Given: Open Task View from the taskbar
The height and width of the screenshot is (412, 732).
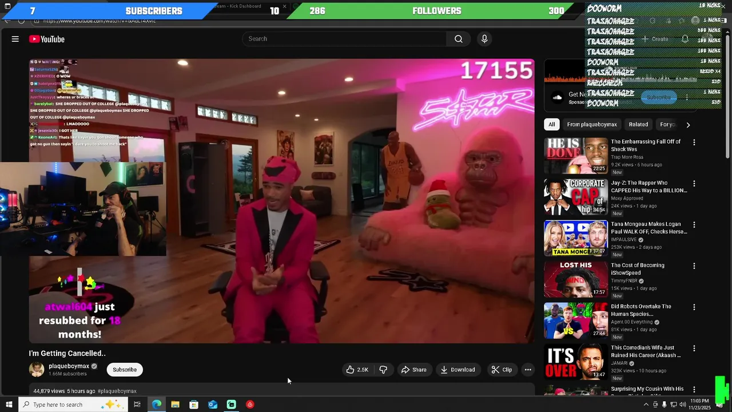Looking at the screenshot, I should click(x=137, y=405).
